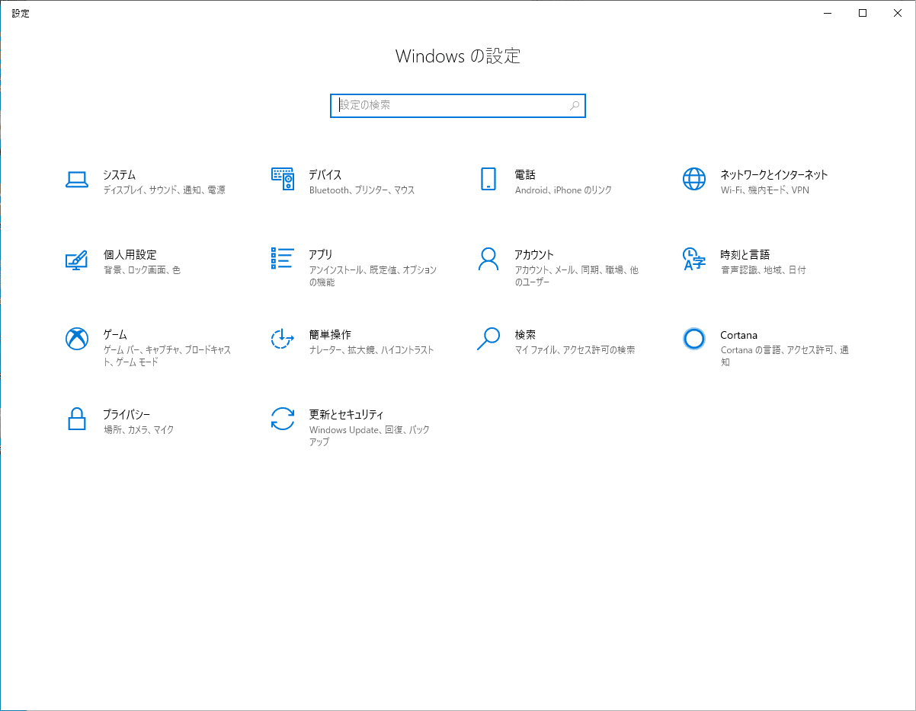Open the ネットワークとインターネット title
Viewport: 916px width, 711px height.
click(x=774, y=175)
